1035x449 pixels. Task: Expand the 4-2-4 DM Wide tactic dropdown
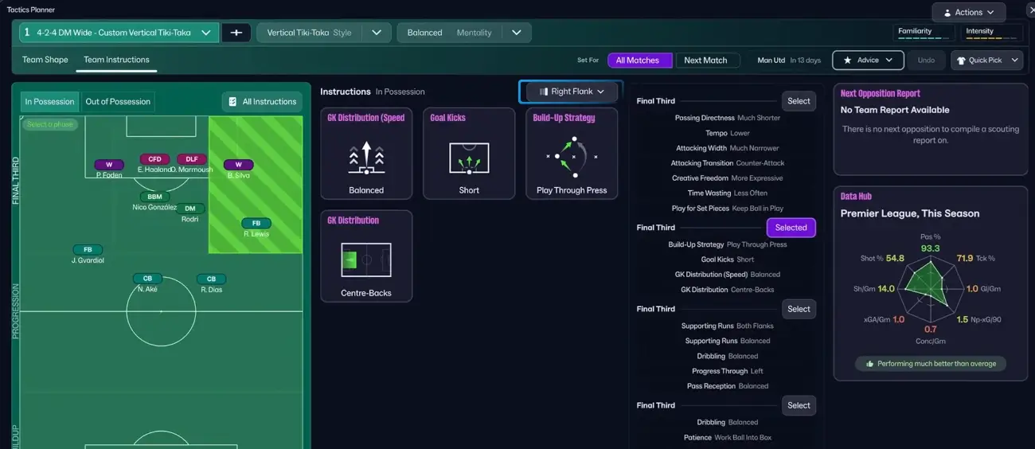206,33
